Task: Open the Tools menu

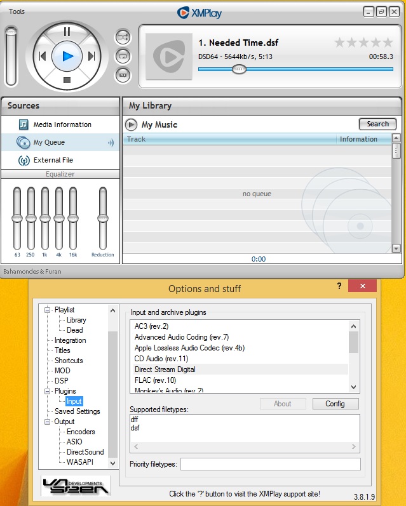Action: click(17, 11)
